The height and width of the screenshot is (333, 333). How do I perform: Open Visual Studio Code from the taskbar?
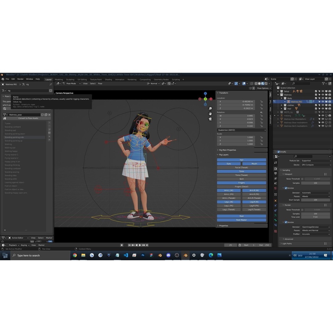[x=126, y=255]
